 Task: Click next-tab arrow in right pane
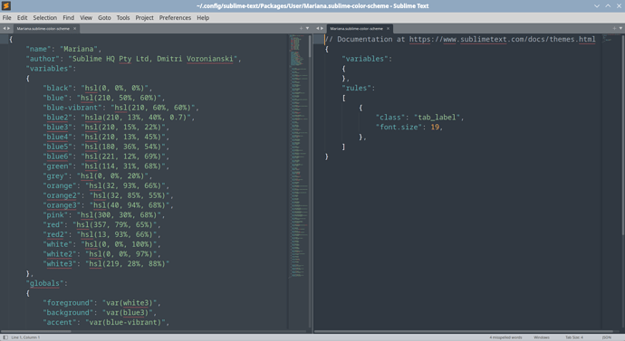[322, 28]
